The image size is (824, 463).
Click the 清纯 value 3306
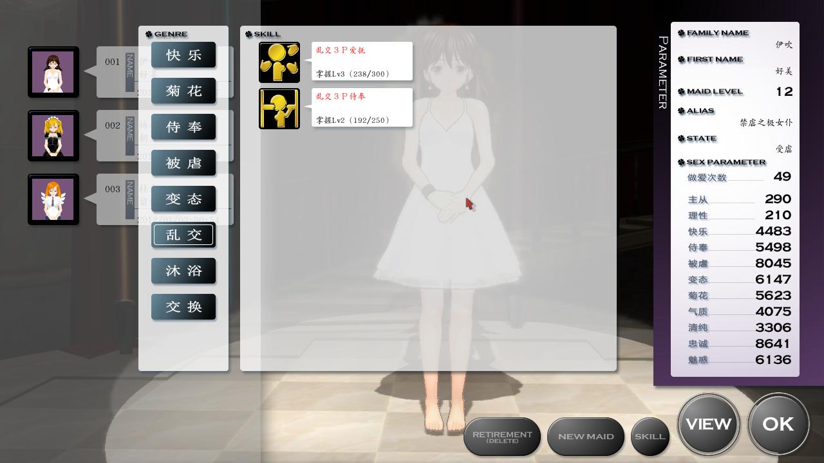pos(773,328)
